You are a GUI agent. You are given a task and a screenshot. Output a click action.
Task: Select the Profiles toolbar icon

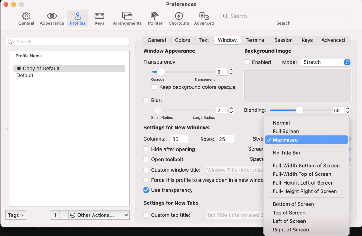pos(78,19)
